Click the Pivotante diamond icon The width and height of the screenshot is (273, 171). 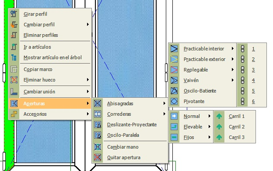(x=174, y=101)
